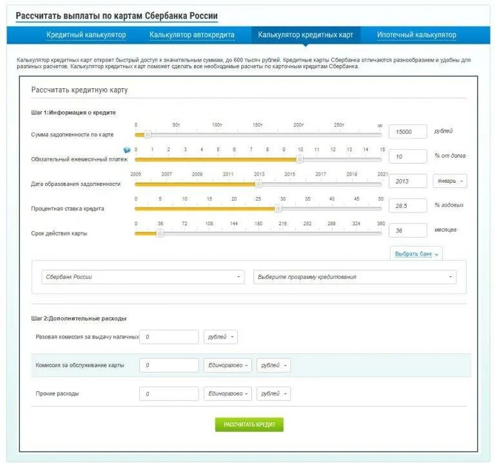The image size is (495, 468).
Task: Open Единоразово dropdown for card service commission
Action: [x=228, y=365]
